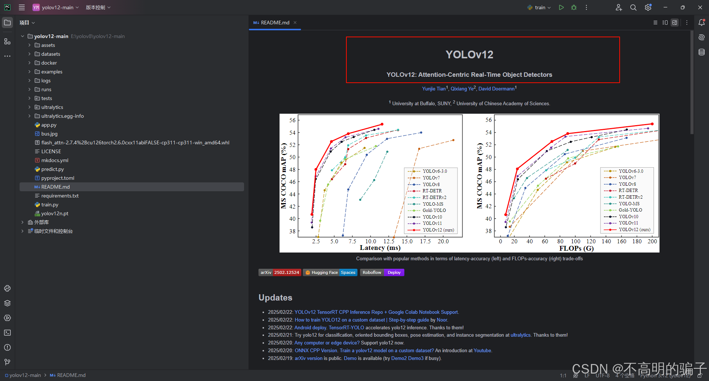Click PyCharm application logo
Image resolution: width=709 pixels, height=381 pixels.
tap(7, 7)
